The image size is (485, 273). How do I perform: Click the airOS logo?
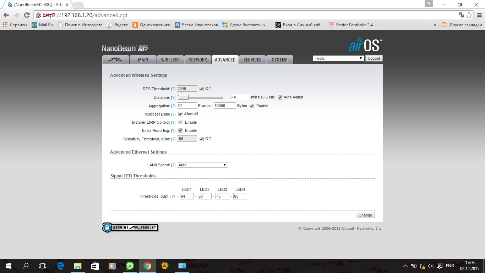(x=365, y=45)
